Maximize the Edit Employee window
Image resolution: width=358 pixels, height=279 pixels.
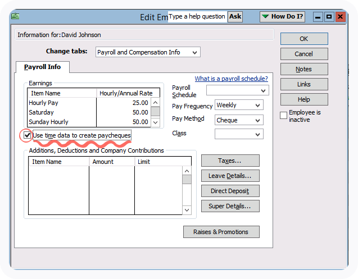coord(329,17)
